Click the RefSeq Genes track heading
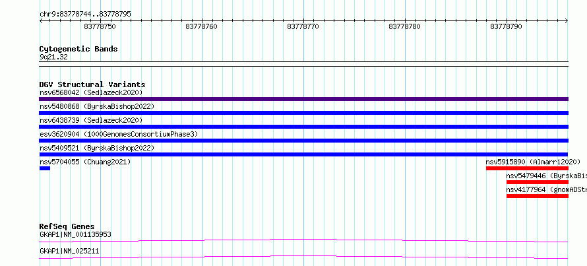Viewport: 587px width, 266px height. tap(67, 226)
